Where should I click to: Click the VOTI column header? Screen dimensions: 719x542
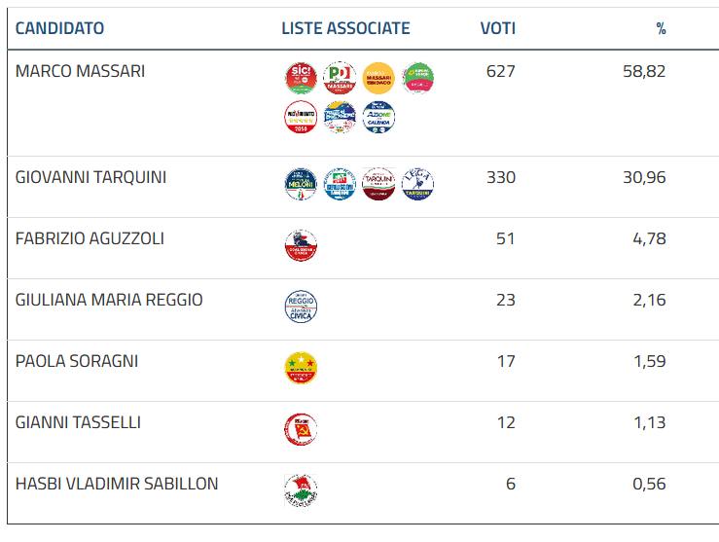(x=497, y=28)
